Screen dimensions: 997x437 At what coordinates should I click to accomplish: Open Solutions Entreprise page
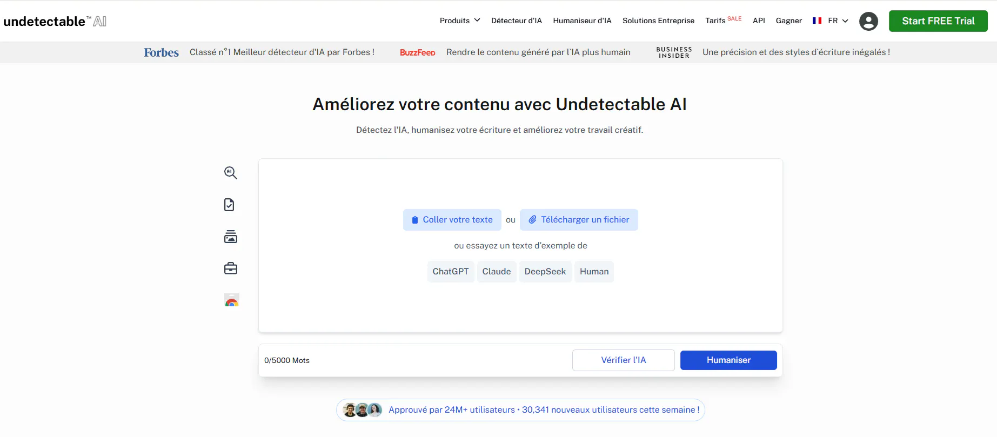click(658, 21)
